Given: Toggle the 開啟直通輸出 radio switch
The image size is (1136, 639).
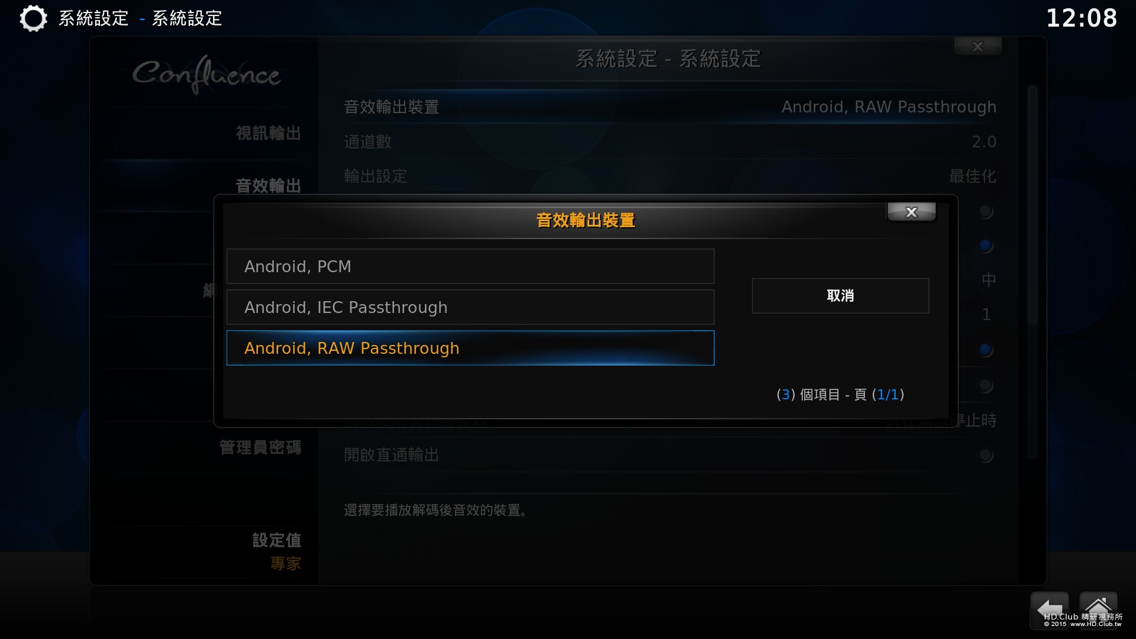Looking at the screenshot, I should coord(985,455).
